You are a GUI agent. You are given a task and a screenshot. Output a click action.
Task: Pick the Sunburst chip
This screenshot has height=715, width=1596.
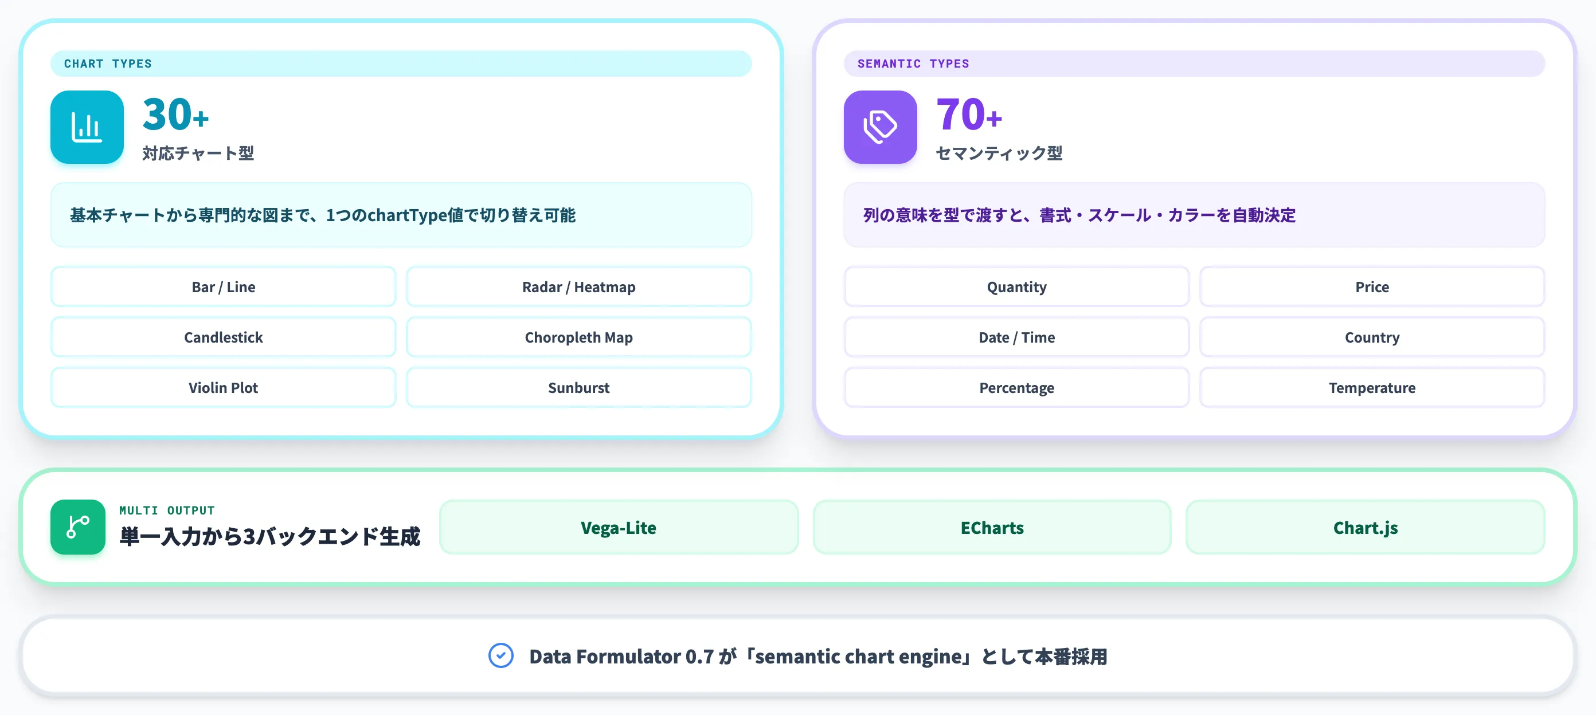578,387
